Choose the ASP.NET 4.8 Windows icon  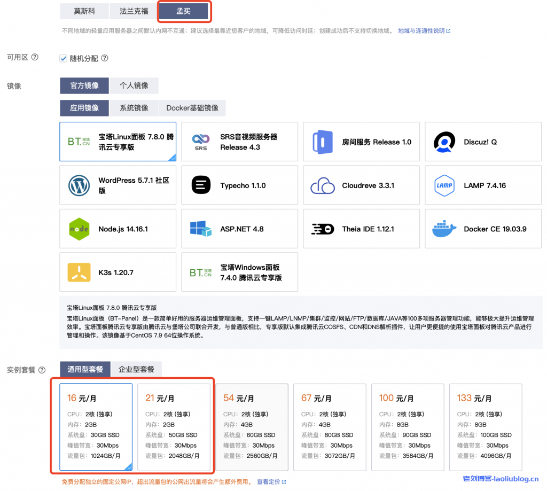(x=201, y=229)
